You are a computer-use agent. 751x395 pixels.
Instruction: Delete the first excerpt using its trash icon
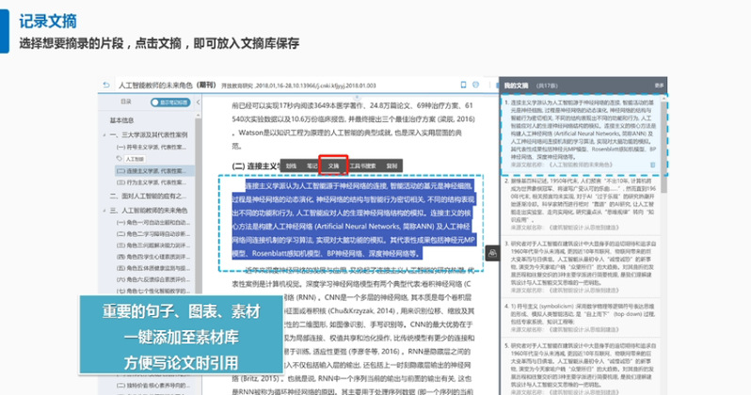click(x=655, y=163)
